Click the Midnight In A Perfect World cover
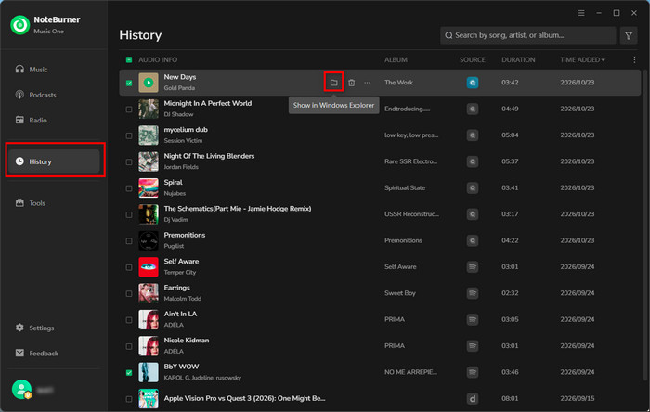The height and width of the screenshot is (412, 650). click(149, 109)
